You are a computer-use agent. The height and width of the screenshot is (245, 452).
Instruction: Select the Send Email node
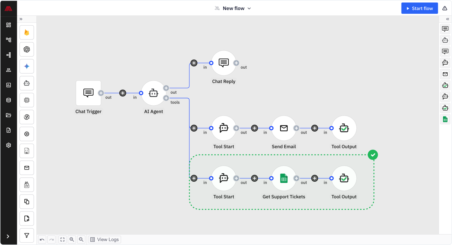pyautogui.click(x=283, y=128)
